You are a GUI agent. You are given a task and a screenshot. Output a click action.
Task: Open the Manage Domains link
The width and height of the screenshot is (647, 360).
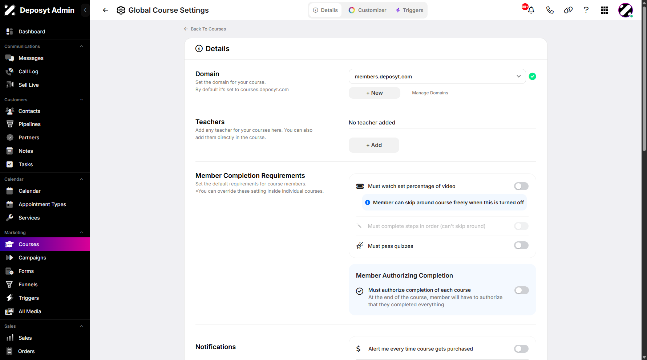[x=430, y=93]
